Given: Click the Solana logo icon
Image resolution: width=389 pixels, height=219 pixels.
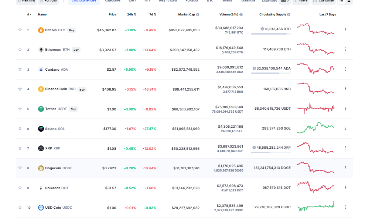Looking at the screenshot, I should [x=41, y=128].
